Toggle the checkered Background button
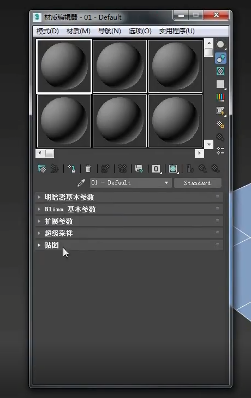This screenshot has width=251, height=398. point(220,71)
